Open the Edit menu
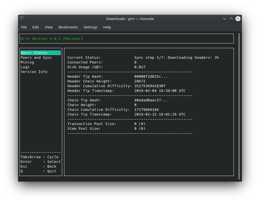The height and width of the screenshot is (203, 260). pos(35,27)
